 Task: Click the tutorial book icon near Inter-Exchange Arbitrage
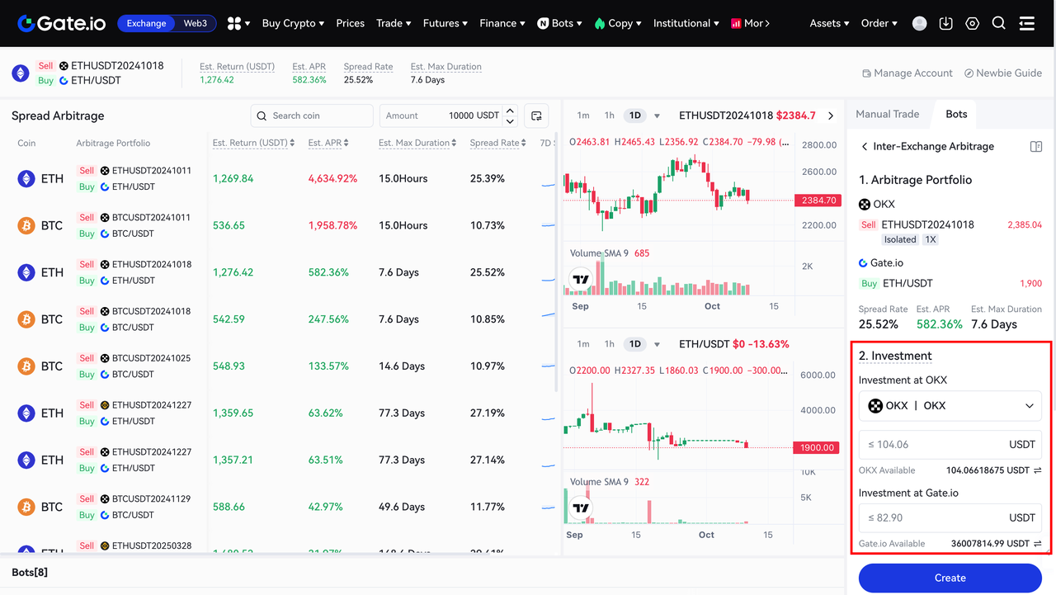pos(1035,146)
